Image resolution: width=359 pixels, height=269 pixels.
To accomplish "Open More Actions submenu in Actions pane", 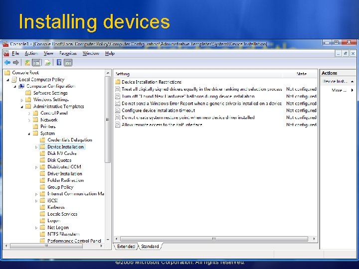I will tap(339, 90).
